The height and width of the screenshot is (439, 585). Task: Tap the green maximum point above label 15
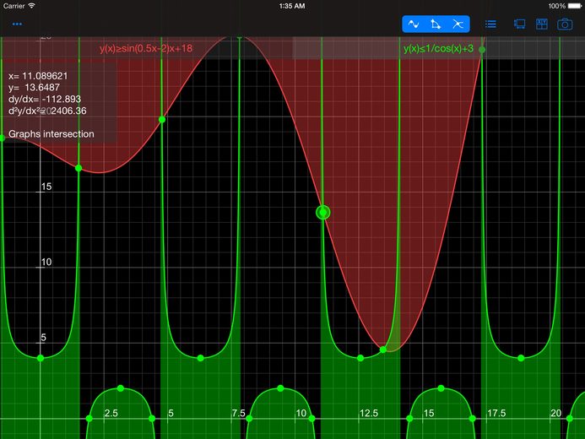(441, 388)
